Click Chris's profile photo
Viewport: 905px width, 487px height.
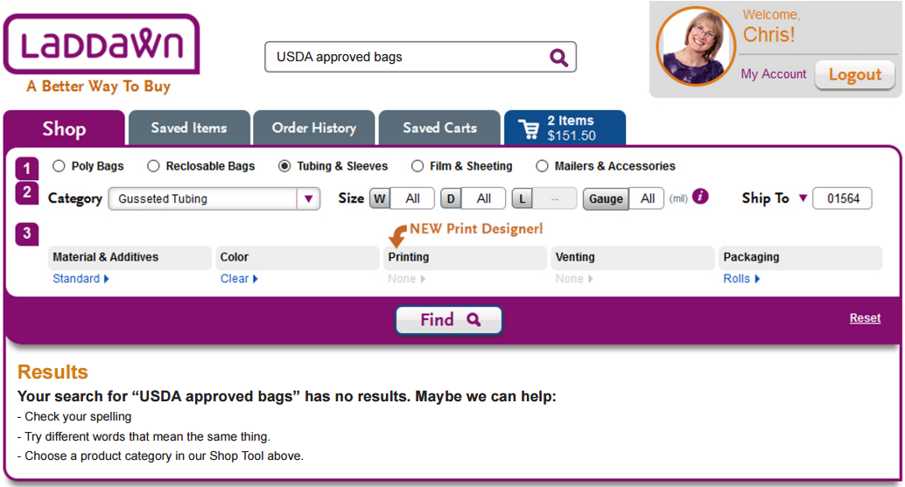pos(696,46)
